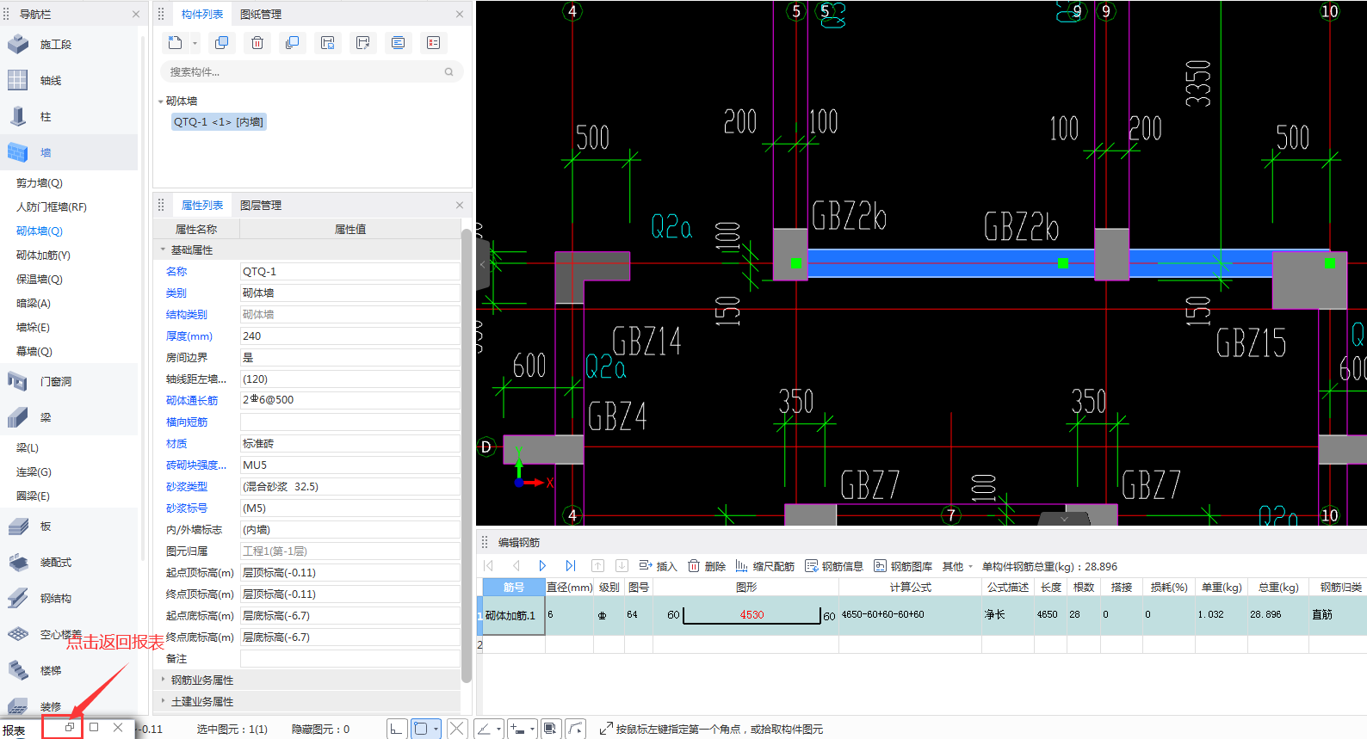Toggle the rectangle snap mode icon

click(x=421, y=729)
